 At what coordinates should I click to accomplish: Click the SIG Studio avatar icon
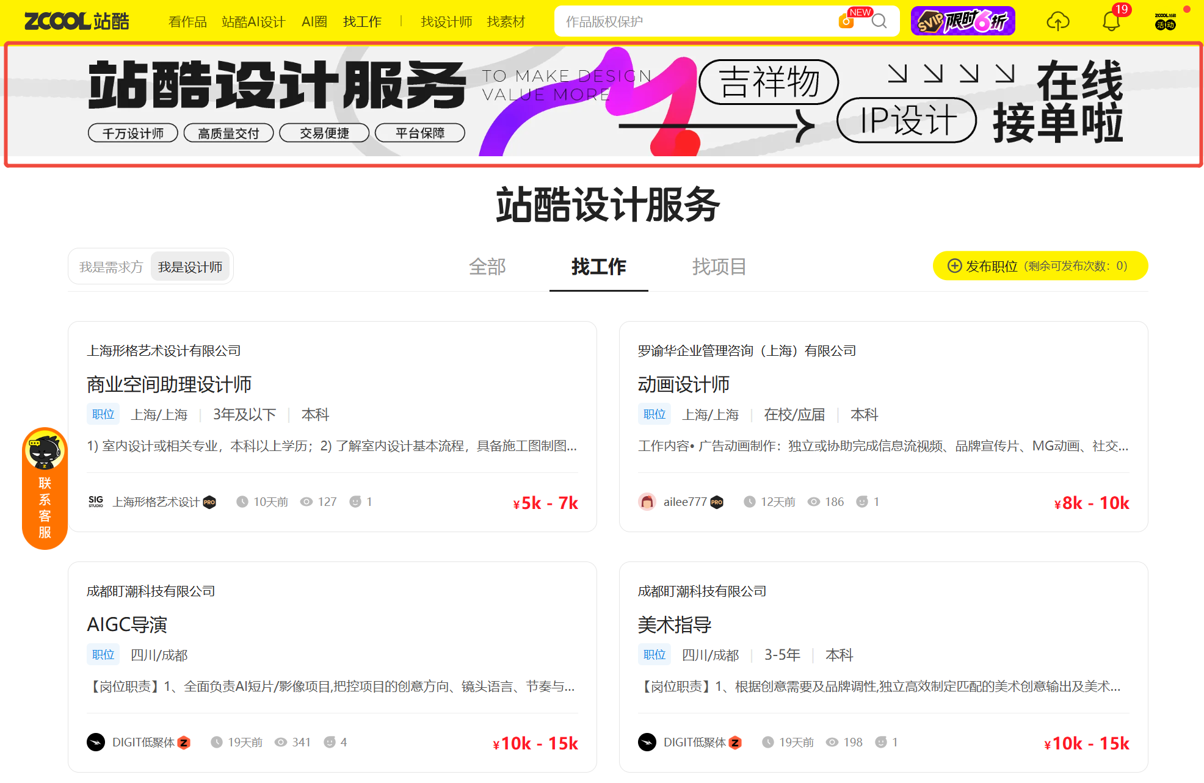click(96, 502)
